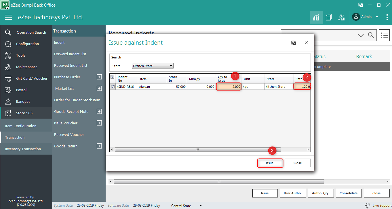Click the Tools wrench icon
Screen dimensions: 392x209
[x=8, y=56]
